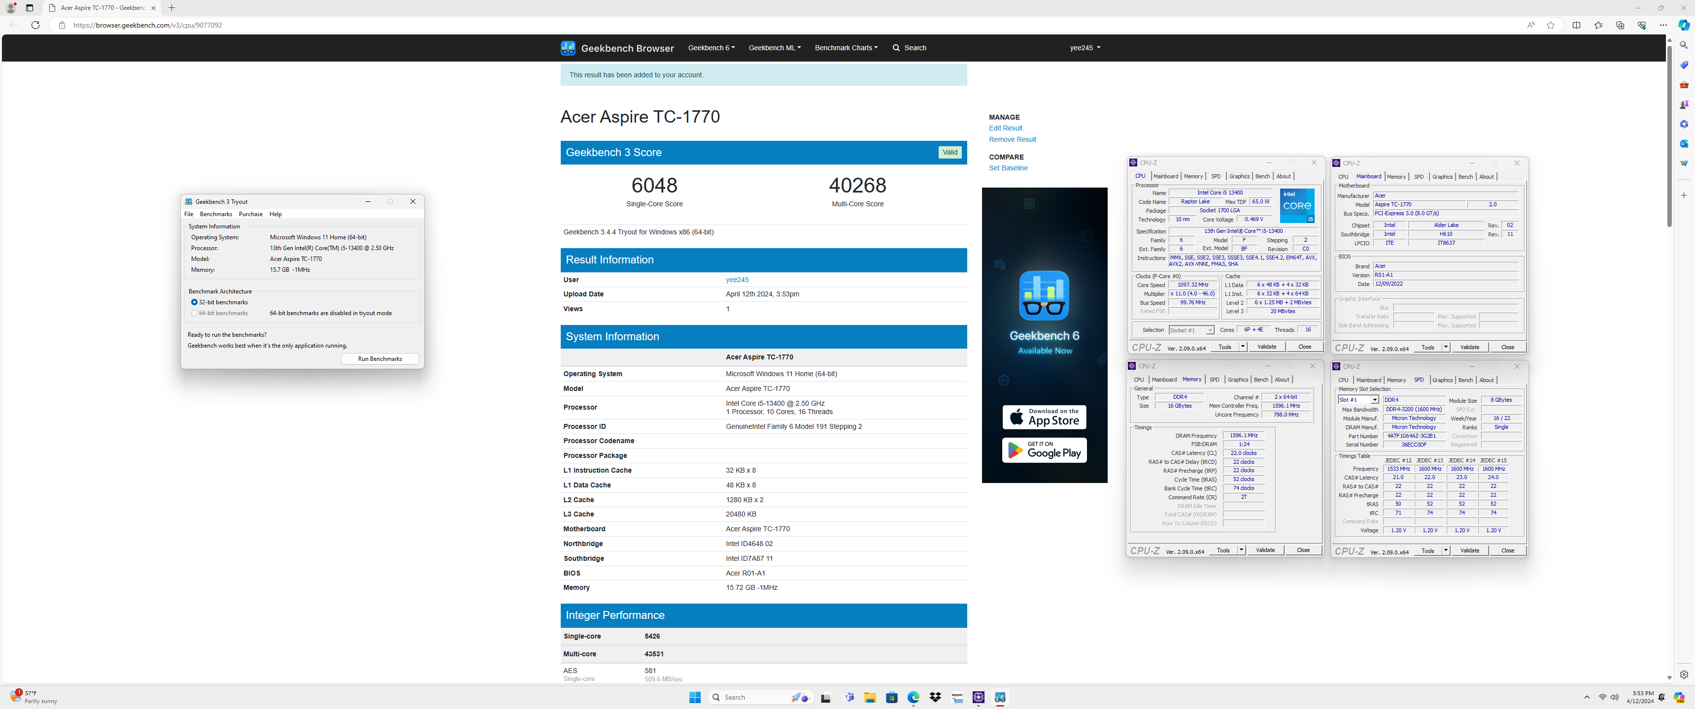Image resolution: width=1695 pixels, height=709 pixels.
Task: Open Benchmarks menu in Geekbench 3 Tryout
Action: (216, 214)
